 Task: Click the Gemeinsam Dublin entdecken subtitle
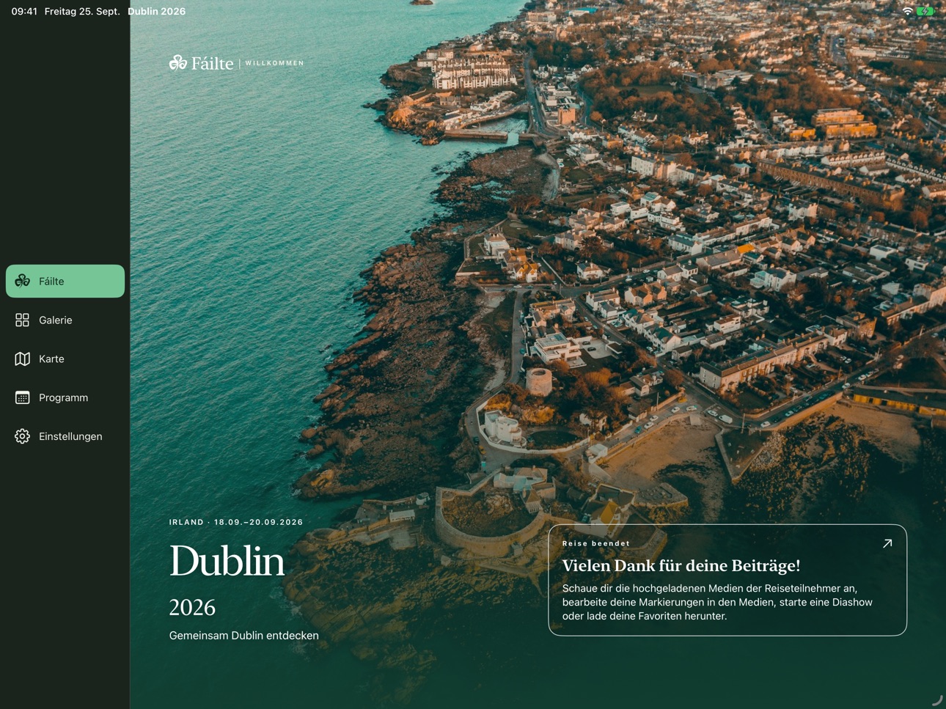(x=244, y=636)
